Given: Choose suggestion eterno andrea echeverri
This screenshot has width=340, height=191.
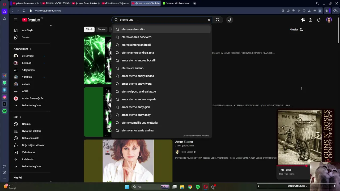Looking at the screenshot, I should pyautogui.click(x=162, y=37).
